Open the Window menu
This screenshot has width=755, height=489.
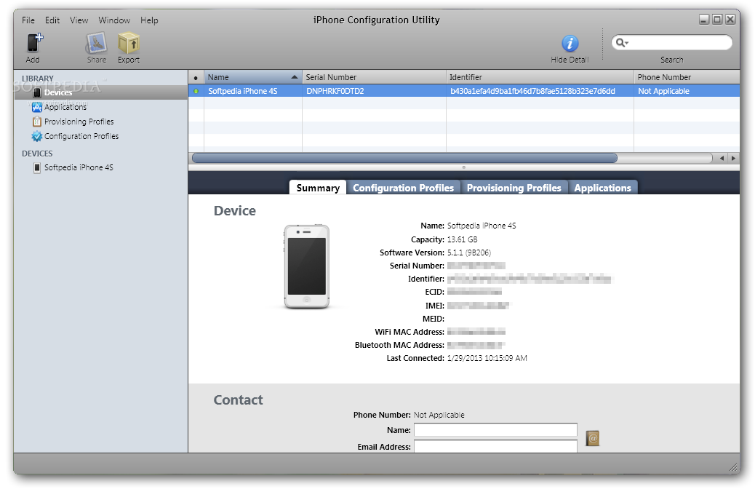114,20
